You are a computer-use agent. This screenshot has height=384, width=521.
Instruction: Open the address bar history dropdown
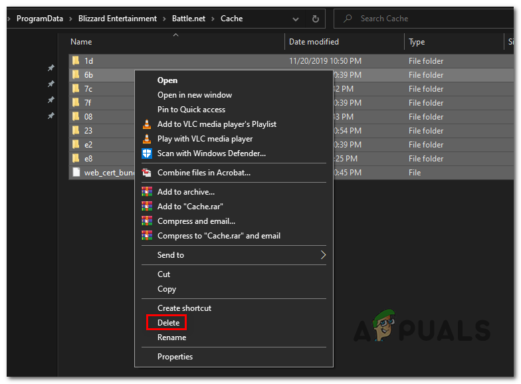point(295,19)
